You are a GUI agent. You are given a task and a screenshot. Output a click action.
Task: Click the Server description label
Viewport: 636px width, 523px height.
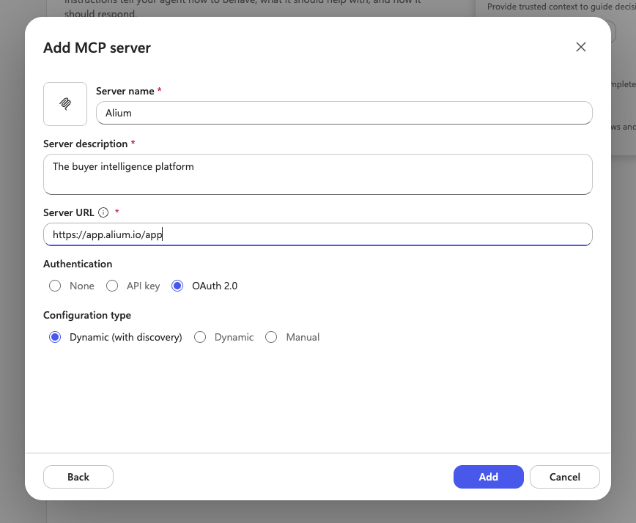(x=86, y=144)
